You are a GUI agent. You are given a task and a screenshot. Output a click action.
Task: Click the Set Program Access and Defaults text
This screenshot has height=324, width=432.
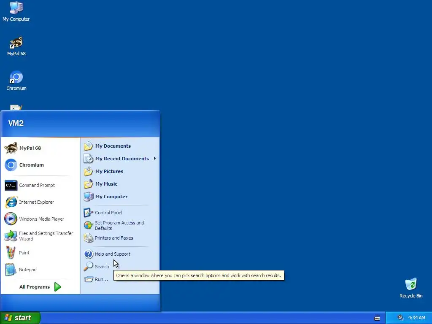(119, 225)
